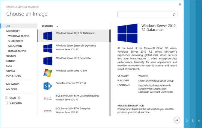202x128 pixels.
Task: Click the Pricing Information heading
Action: pyautogui.click(x=131, y=106)
